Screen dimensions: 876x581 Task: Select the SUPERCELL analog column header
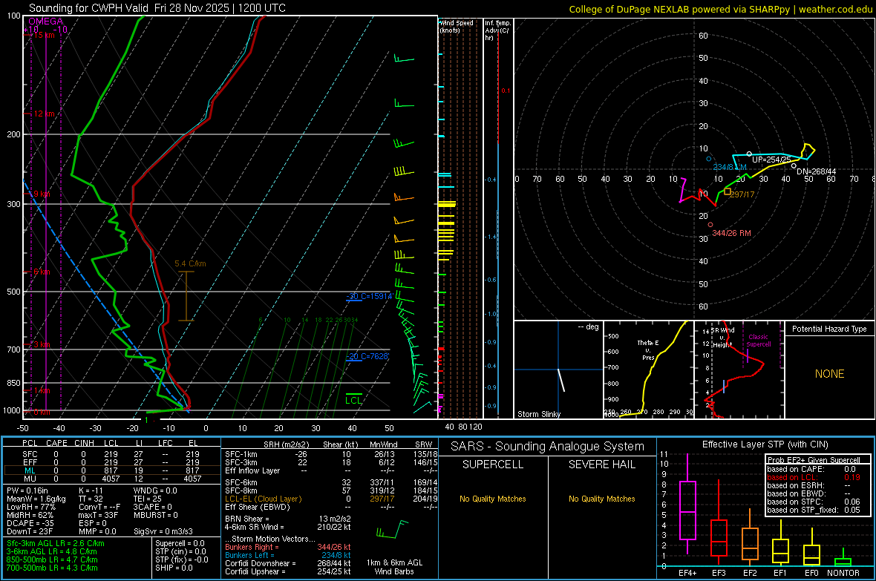pyautogui.click(x=493, y=465)
